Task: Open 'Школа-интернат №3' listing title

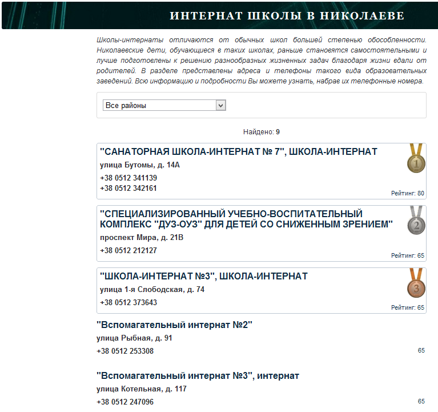Action: (x=204, y=276)
